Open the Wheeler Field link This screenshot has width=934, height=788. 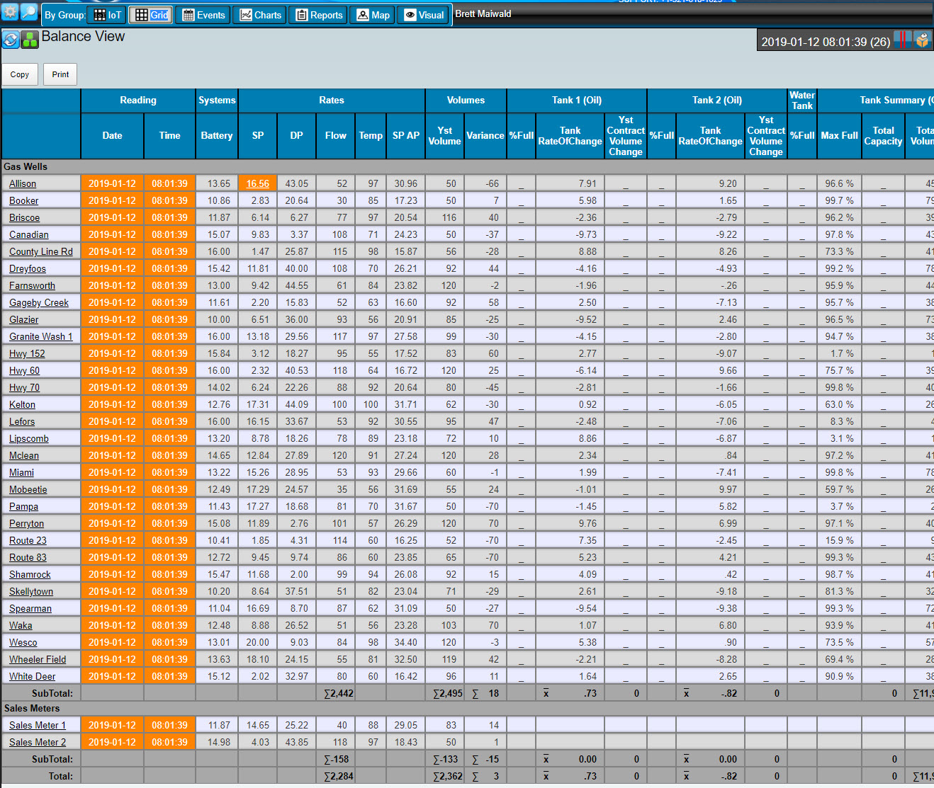pos(38,659)
